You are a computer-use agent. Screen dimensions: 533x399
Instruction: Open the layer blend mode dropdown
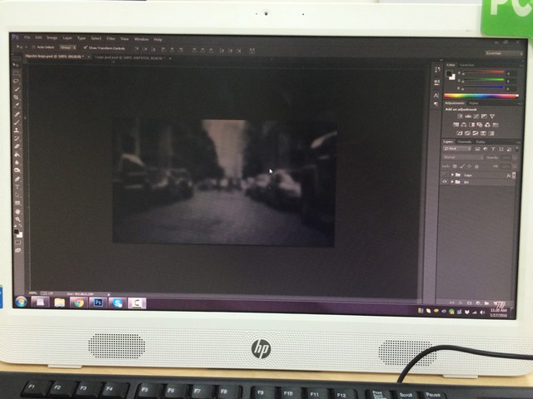click(x=461, y=157)
